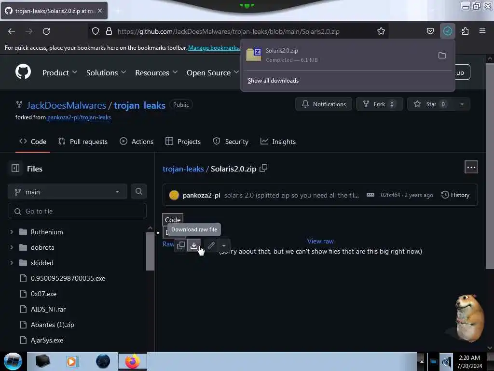Open the Open Source dropdown menu
Image resolution: width=494 pixels, height=371 pixels.
[x=213, y=72]
